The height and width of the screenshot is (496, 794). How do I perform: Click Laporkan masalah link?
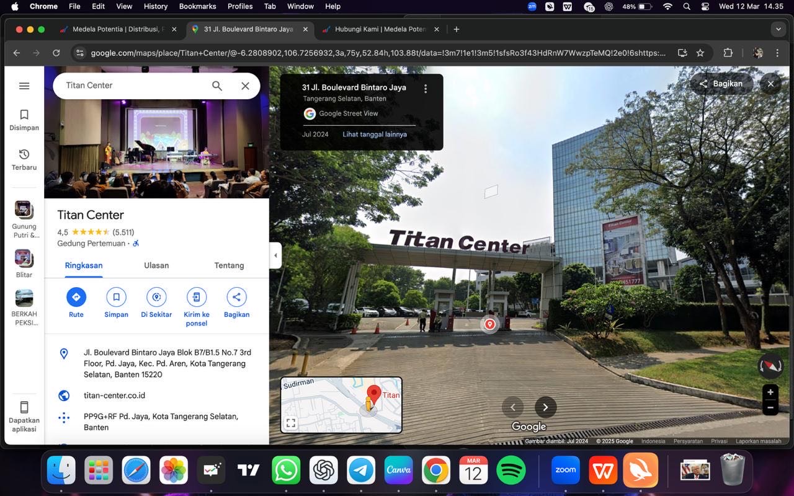tap(759, 441)
